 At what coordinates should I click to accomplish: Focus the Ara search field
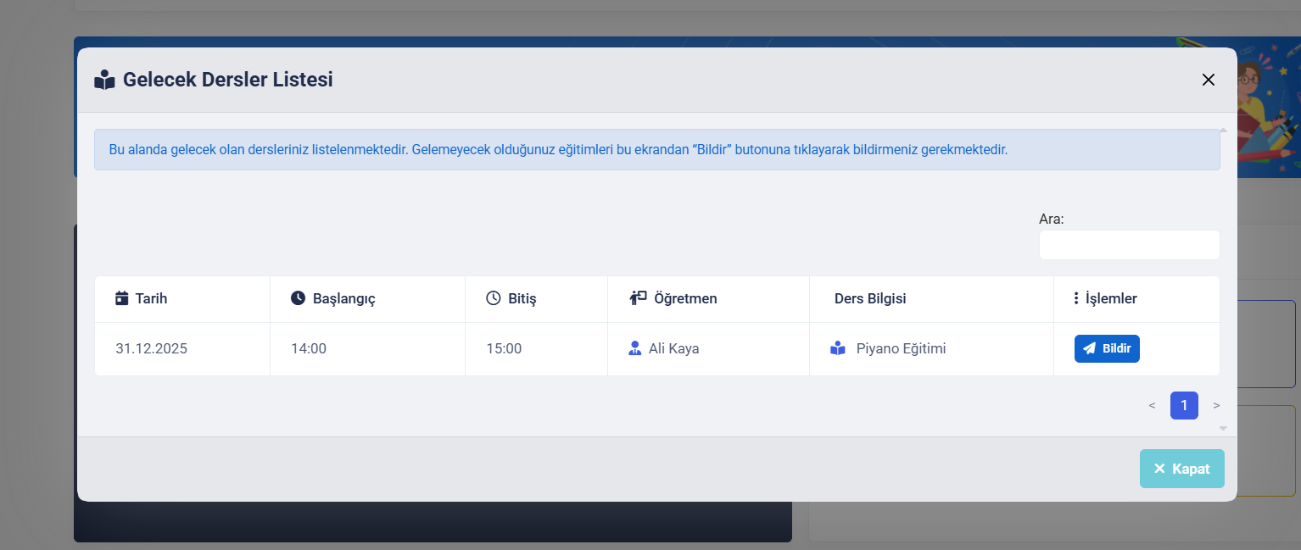coord(1129,245)
